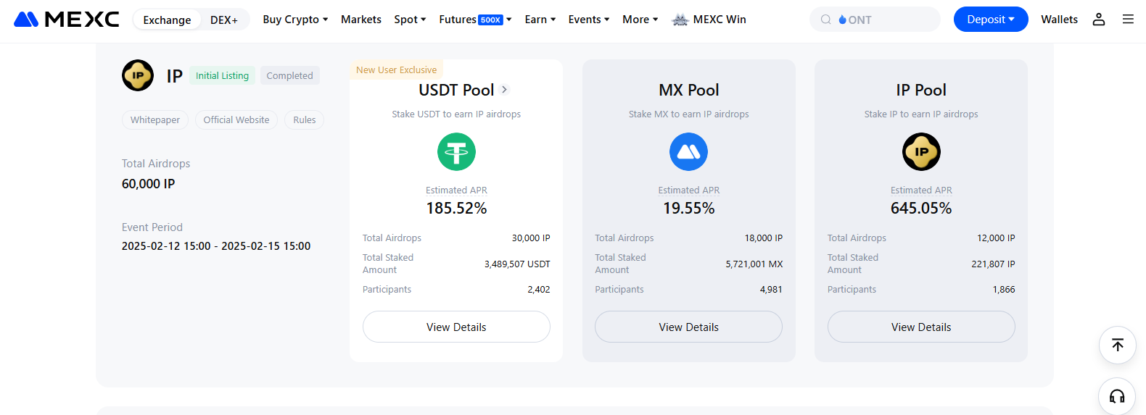Click the Futures 500X badge

[x=491, y=20]
